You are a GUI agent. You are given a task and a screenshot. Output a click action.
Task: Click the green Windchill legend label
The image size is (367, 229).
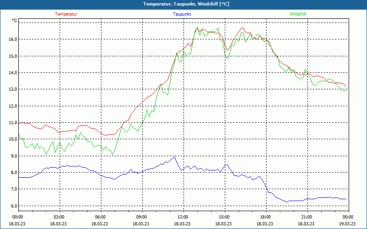click(298, 14)
